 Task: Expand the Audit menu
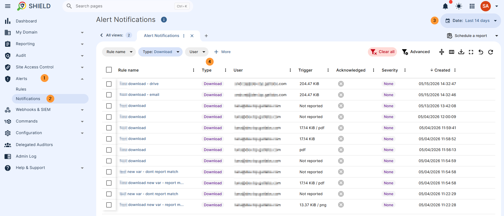82,56
